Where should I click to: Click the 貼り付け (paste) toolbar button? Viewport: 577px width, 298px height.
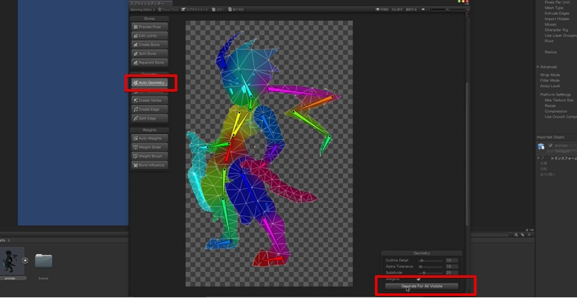[236, 9]
